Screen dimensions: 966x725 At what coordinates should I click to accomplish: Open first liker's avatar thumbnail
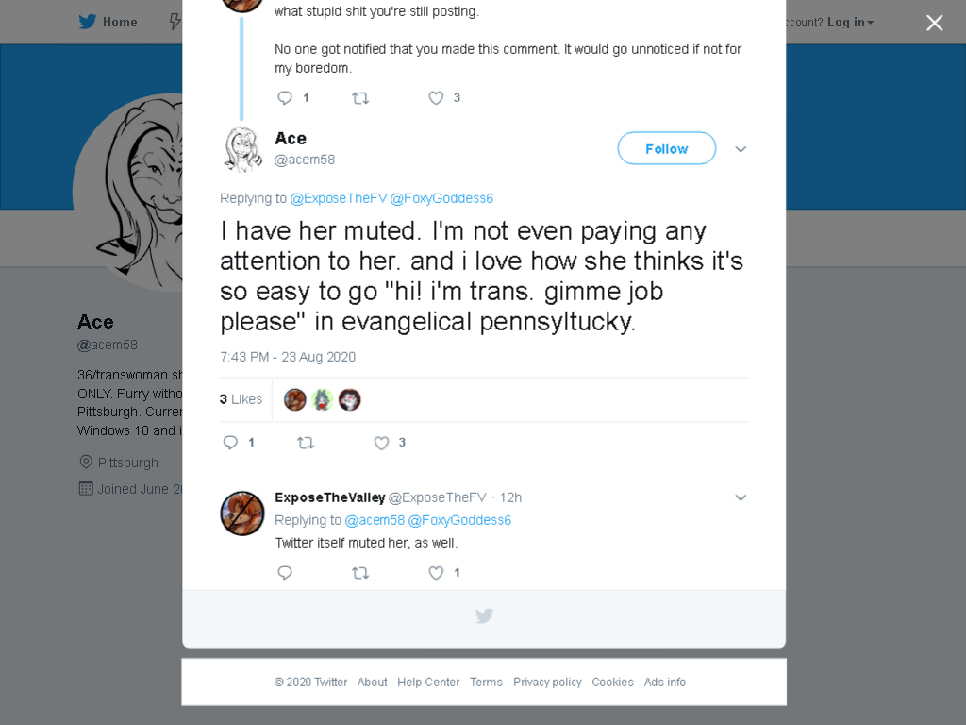[x=295, y=399]
